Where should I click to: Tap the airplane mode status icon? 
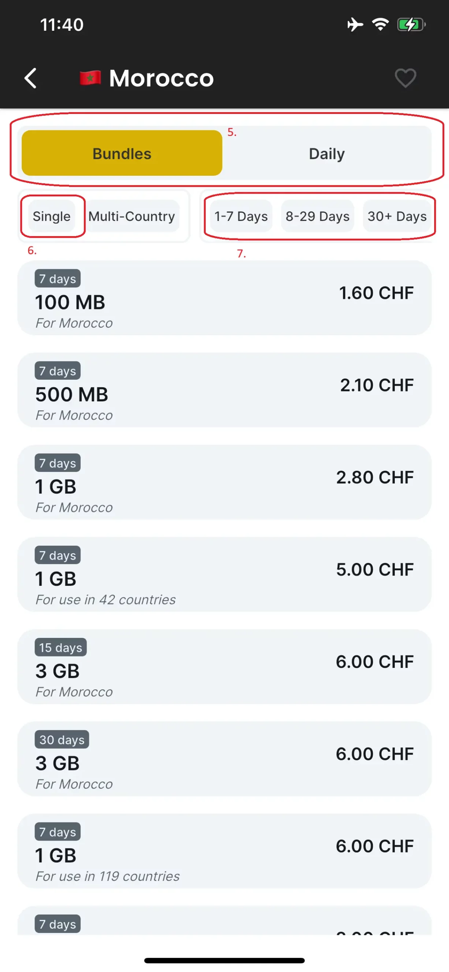(355, 25)
